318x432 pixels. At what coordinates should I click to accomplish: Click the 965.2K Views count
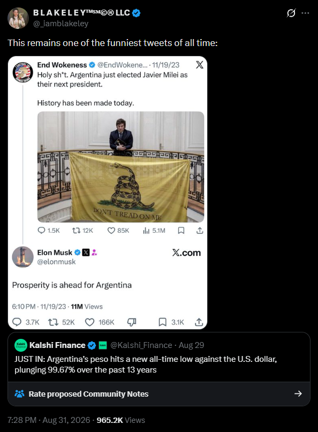pos(120,420)
